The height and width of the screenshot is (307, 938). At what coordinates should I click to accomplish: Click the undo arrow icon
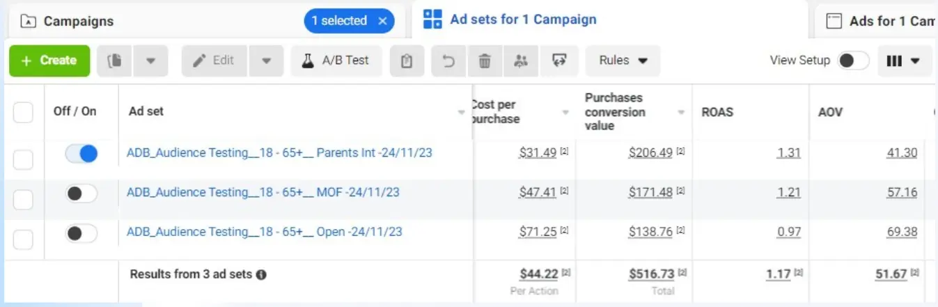[448, 61]
